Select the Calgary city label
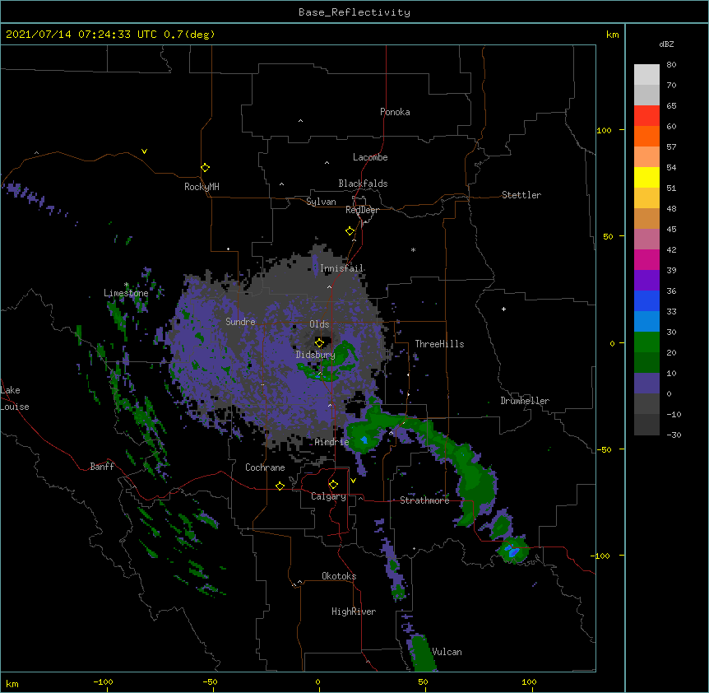The height and width of the screenshot is (693, 709). click(328, 496)
